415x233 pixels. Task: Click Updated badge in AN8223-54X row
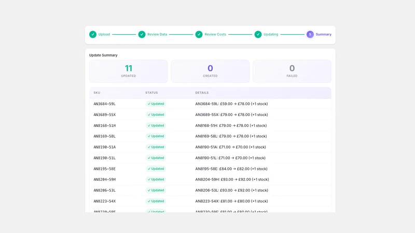pyautogui.click(x=156, y=201)
